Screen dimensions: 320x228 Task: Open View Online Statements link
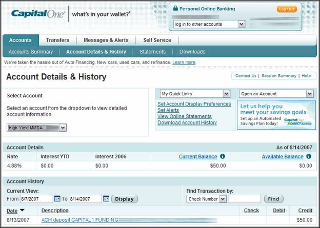(185, 116)
